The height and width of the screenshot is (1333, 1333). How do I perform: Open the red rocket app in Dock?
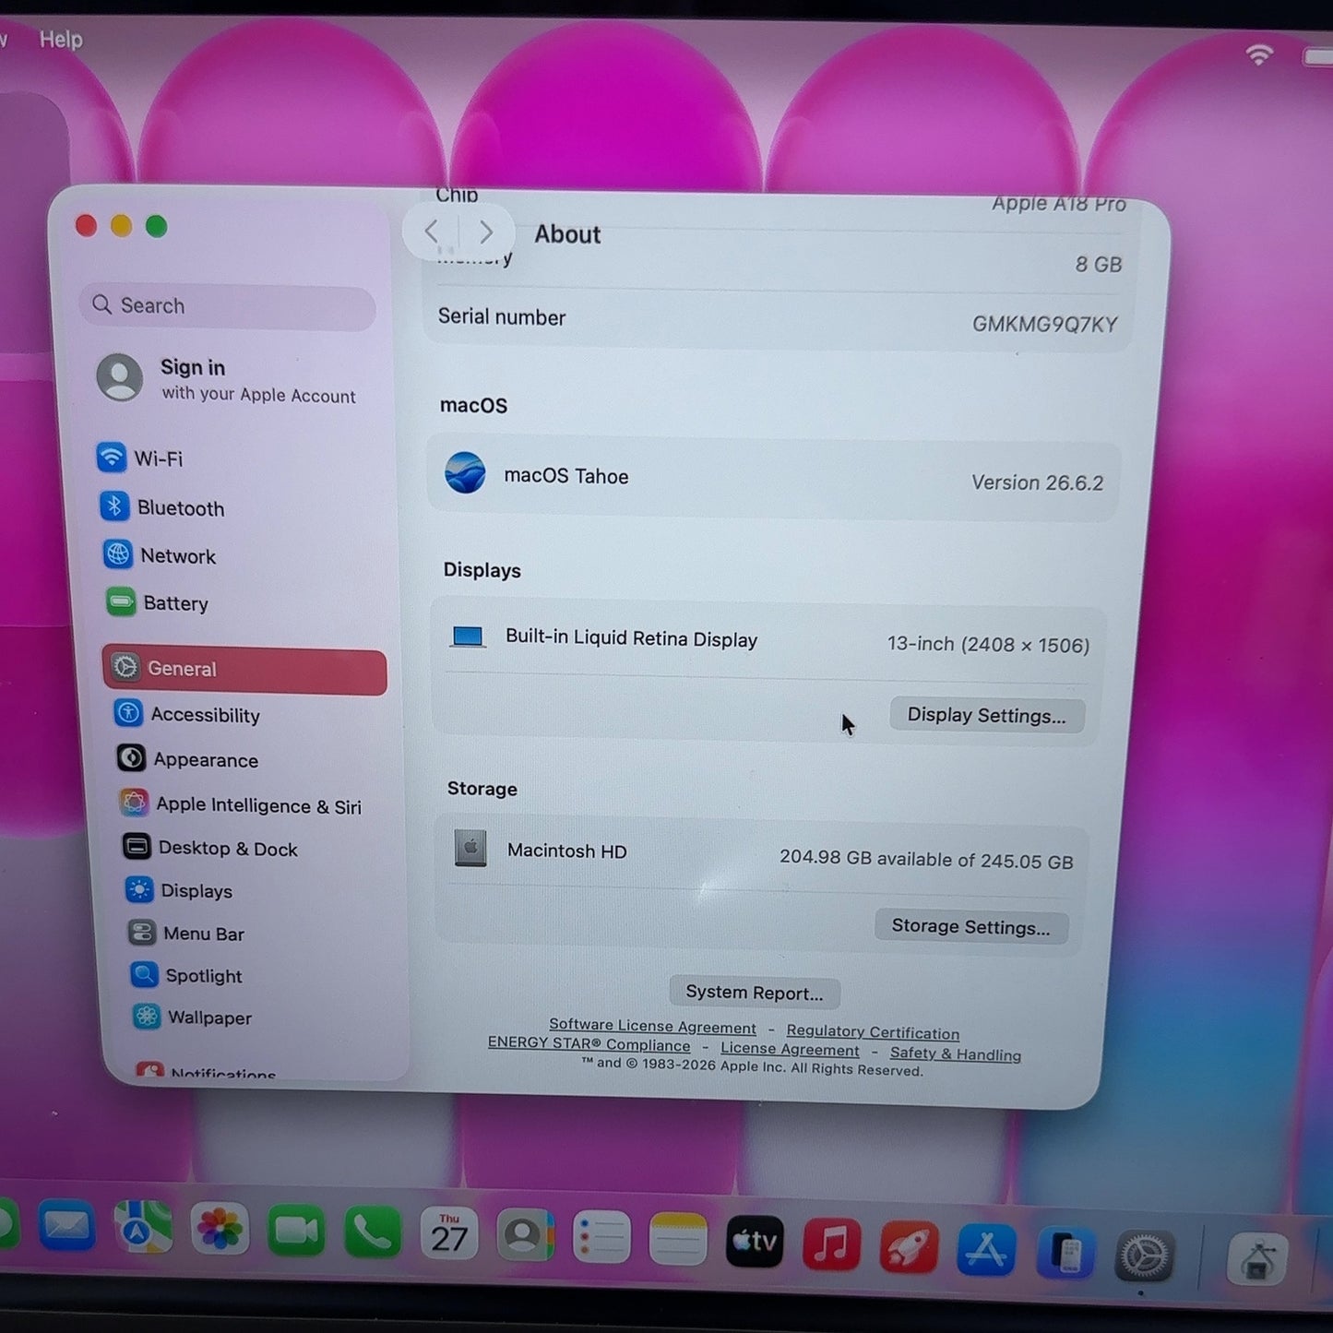pyautogui.click(x=909, y=1246)
